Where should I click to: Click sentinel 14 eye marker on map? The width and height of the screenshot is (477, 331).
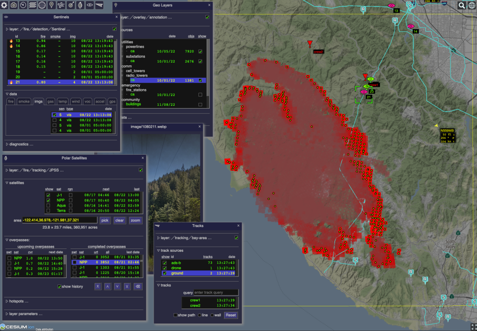coord(411,27)
